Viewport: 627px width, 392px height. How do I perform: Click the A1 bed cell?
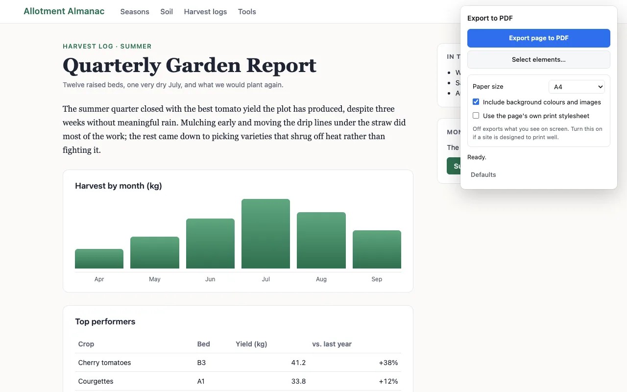[x=201, y=381]
